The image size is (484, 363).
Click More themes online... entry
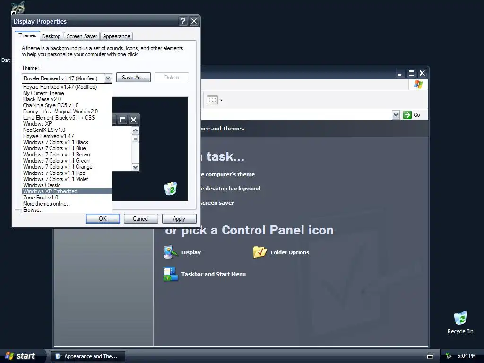tap(67, 204)
